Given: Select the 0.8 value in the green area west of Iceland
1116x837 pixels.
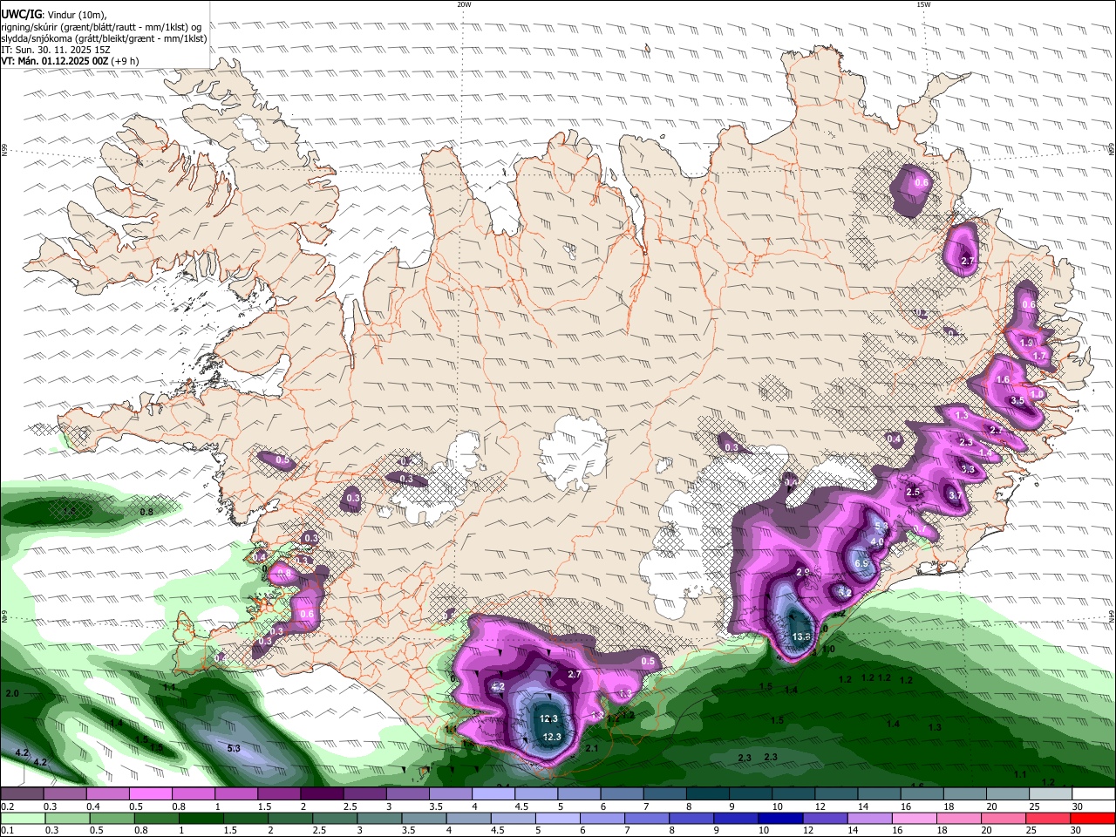Looking at the screenshot, I should [x=146, y=512].
